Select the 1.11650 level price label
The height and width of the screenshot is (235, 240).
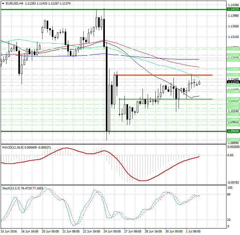(233, 75)
